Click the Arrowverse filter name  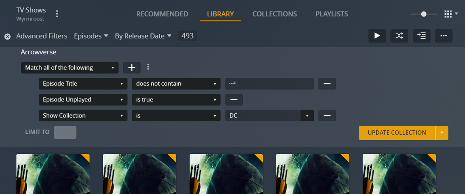point(39,52)
